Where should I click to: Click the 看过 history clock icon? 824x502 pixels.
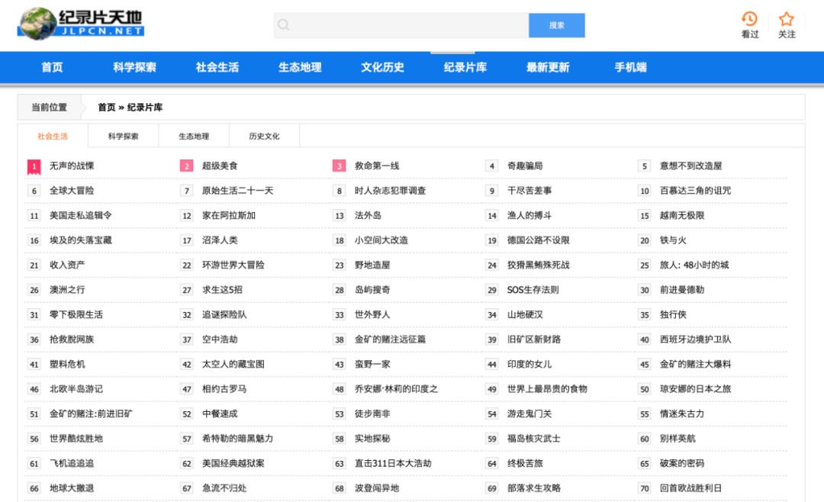pyautogui.click(x=749, y=19)
